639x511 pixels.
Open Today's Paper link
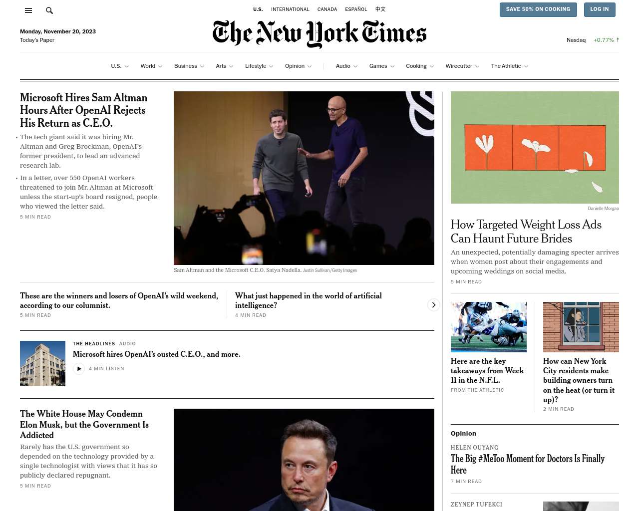coord(37,40)
